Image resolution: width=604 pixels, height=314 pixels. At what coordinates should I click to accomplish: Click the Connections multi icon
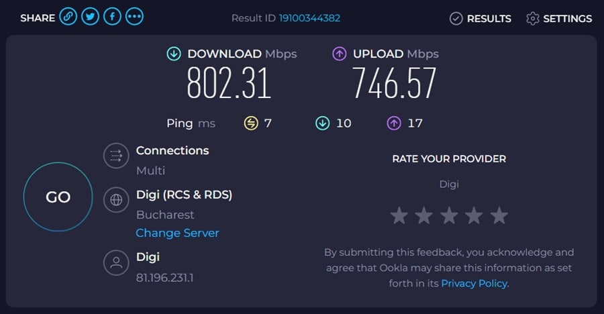[x=116, y=156]
